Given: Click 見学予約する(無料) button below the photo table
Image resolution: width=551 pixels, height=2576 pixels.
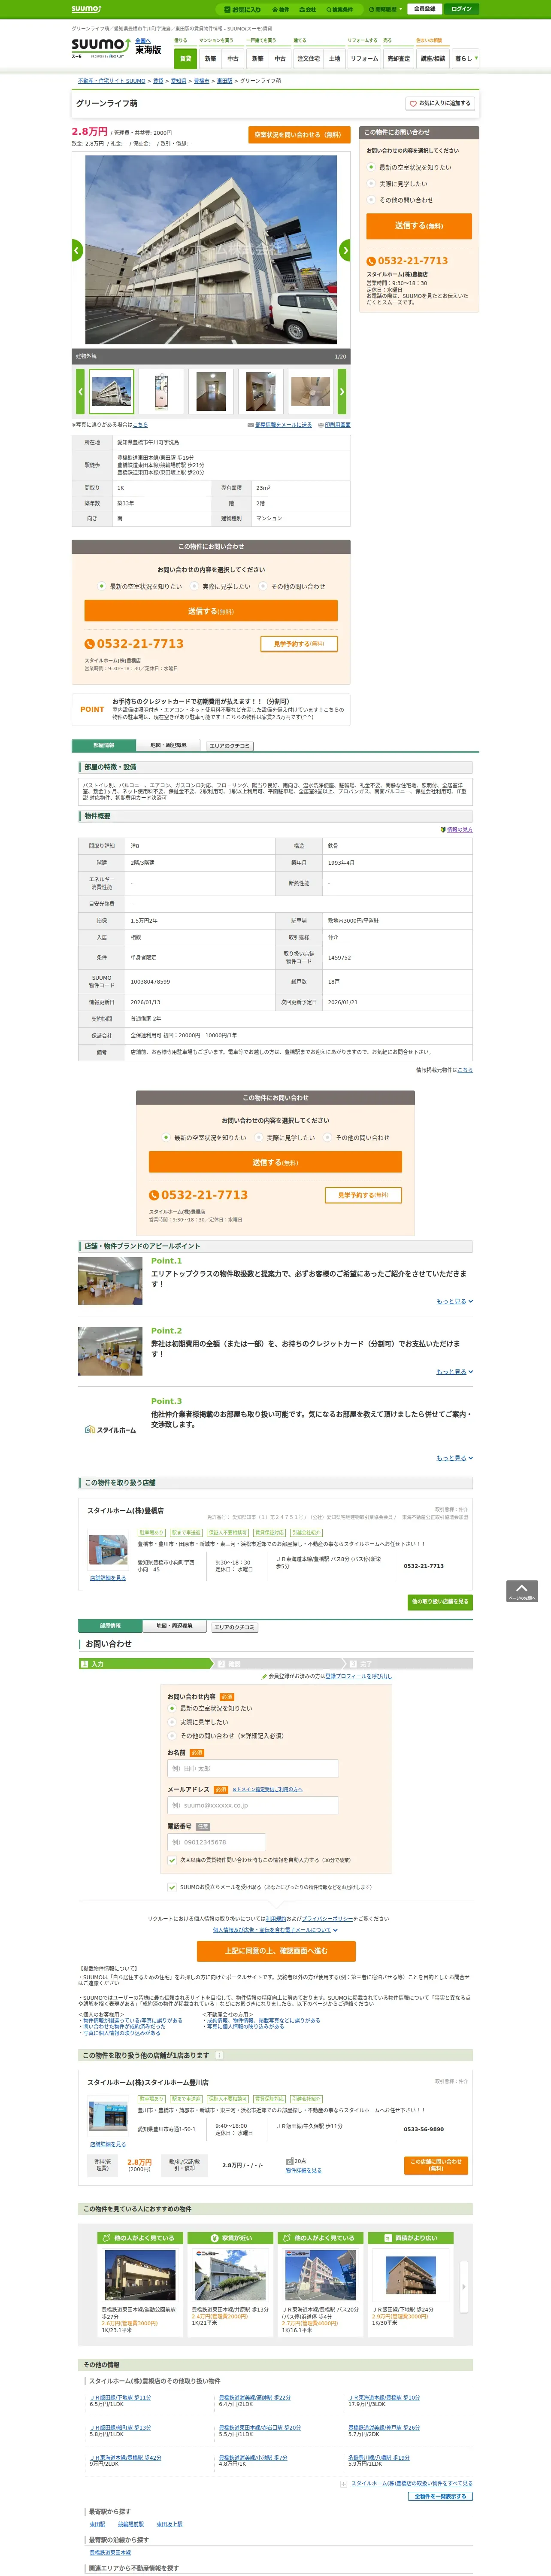Looking at the screenshot, I should (299, 644).
